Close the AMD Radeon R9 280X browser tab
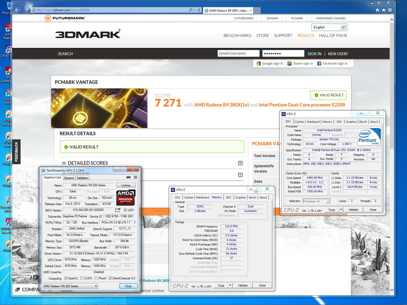The width and height of the screenshot is (407, 305). pyautogui.click(x=251, y=10)
